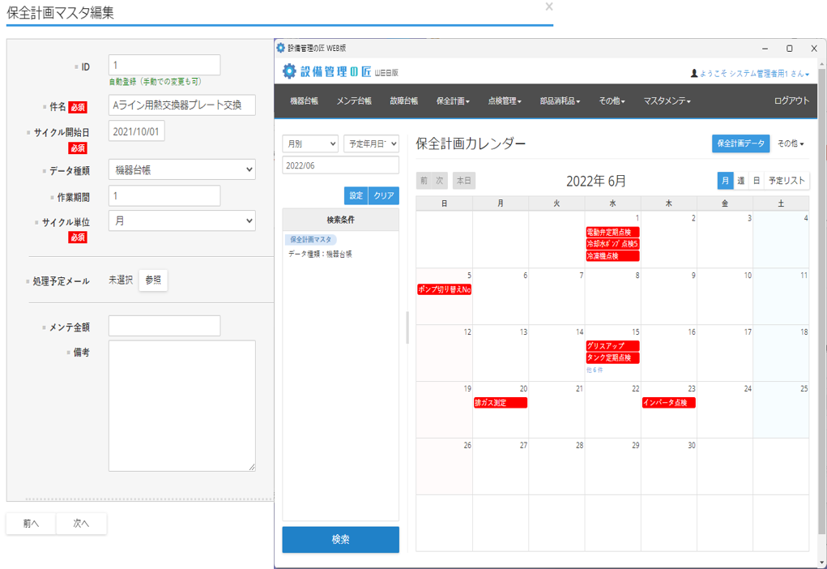Open the インバータ点検 calendar event
This screenshot has width=827, height=569.
(668, 403)
